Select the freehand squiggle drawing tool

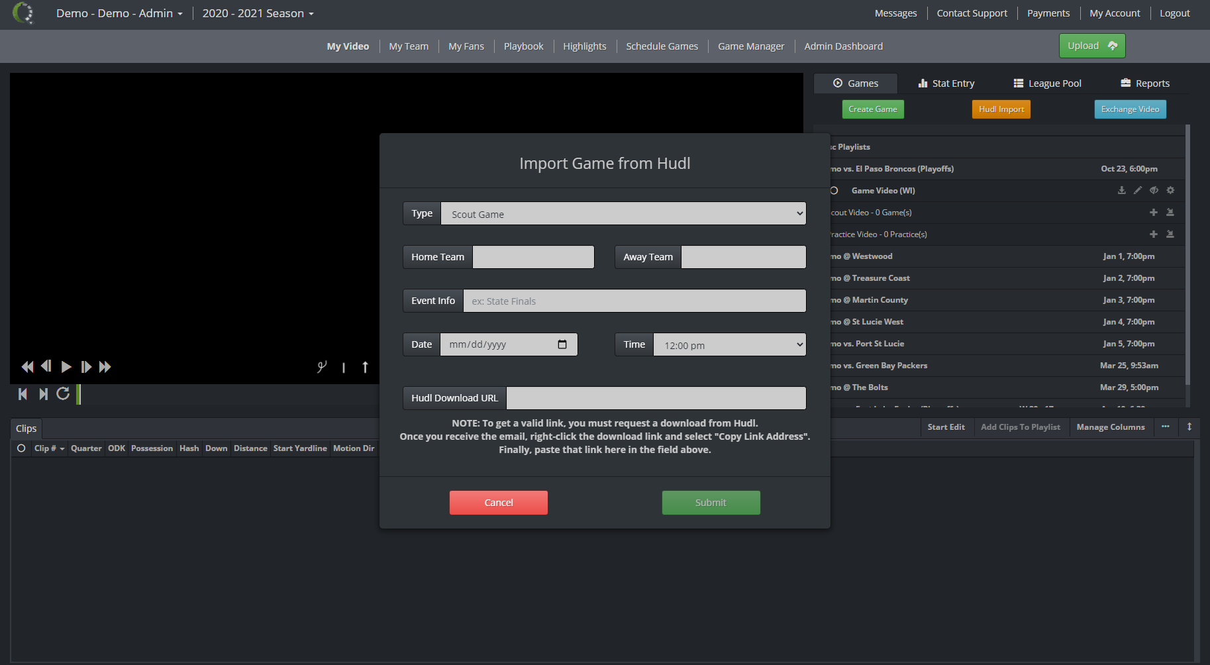click(322, 367)
